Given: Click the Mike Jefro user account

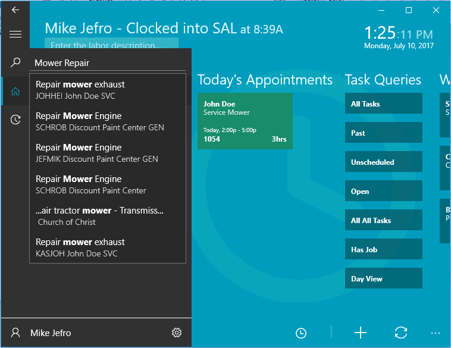Looking at the screenshot, I should click(x=51, y=333).
